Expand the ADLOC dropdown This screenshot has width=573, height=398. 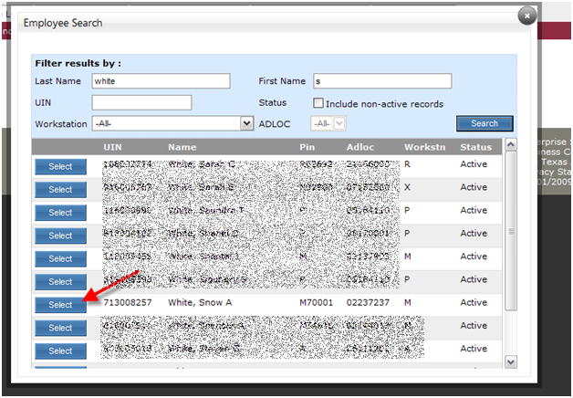pos(339,123)
